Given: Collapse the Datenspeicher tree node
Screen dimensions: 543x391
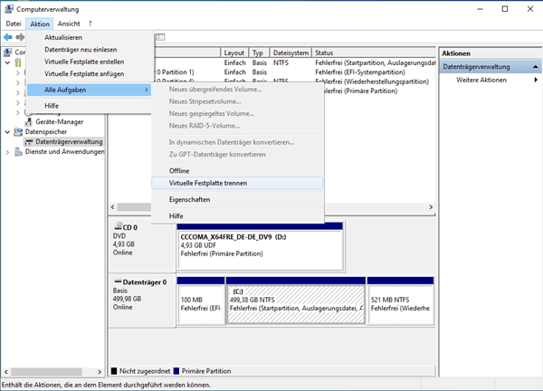Looking at the screenshot, I should (8, 131).
